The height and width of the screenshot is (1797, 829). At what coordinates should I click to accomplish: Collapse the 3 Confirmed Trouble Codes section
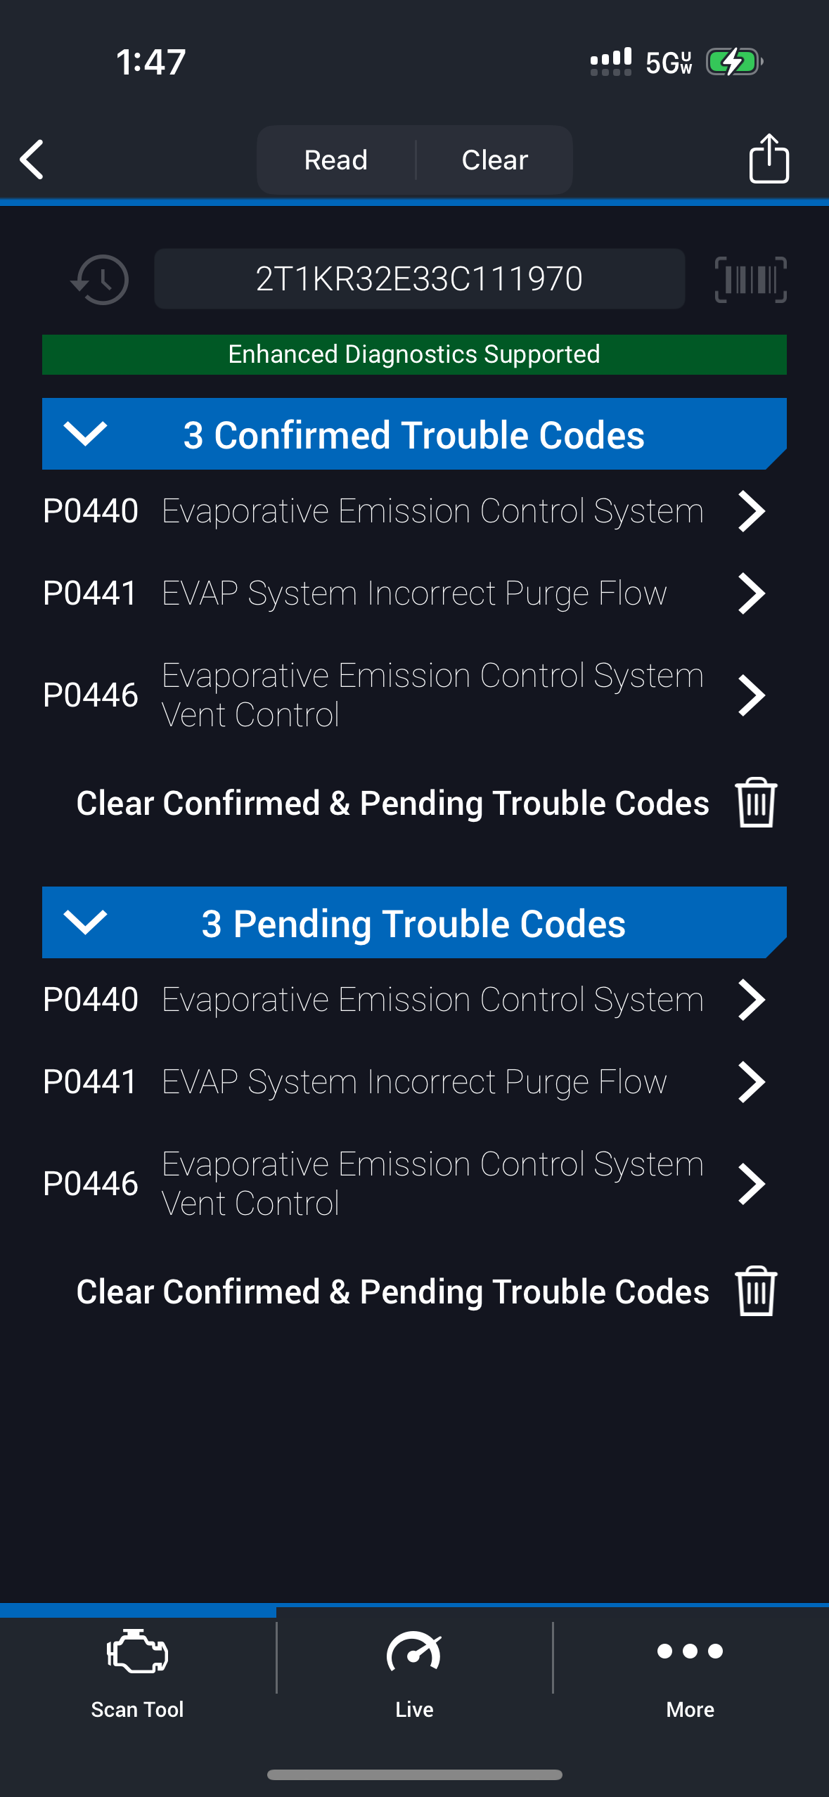tap(85, 434)
